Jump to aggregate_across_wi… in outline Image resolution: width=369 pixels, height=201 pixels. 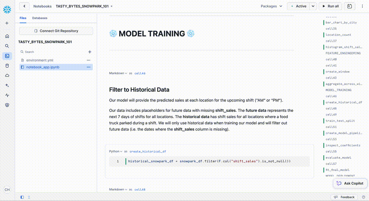click(x=344, y=84)
